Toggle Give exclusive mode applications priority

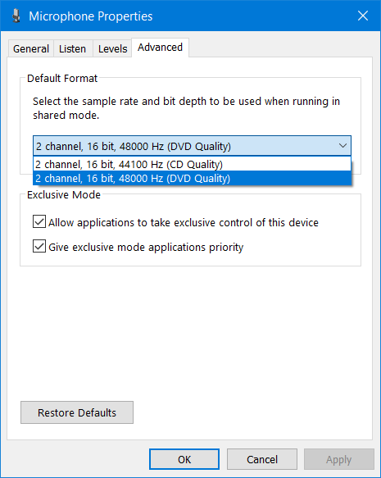(x=39, y=246)
